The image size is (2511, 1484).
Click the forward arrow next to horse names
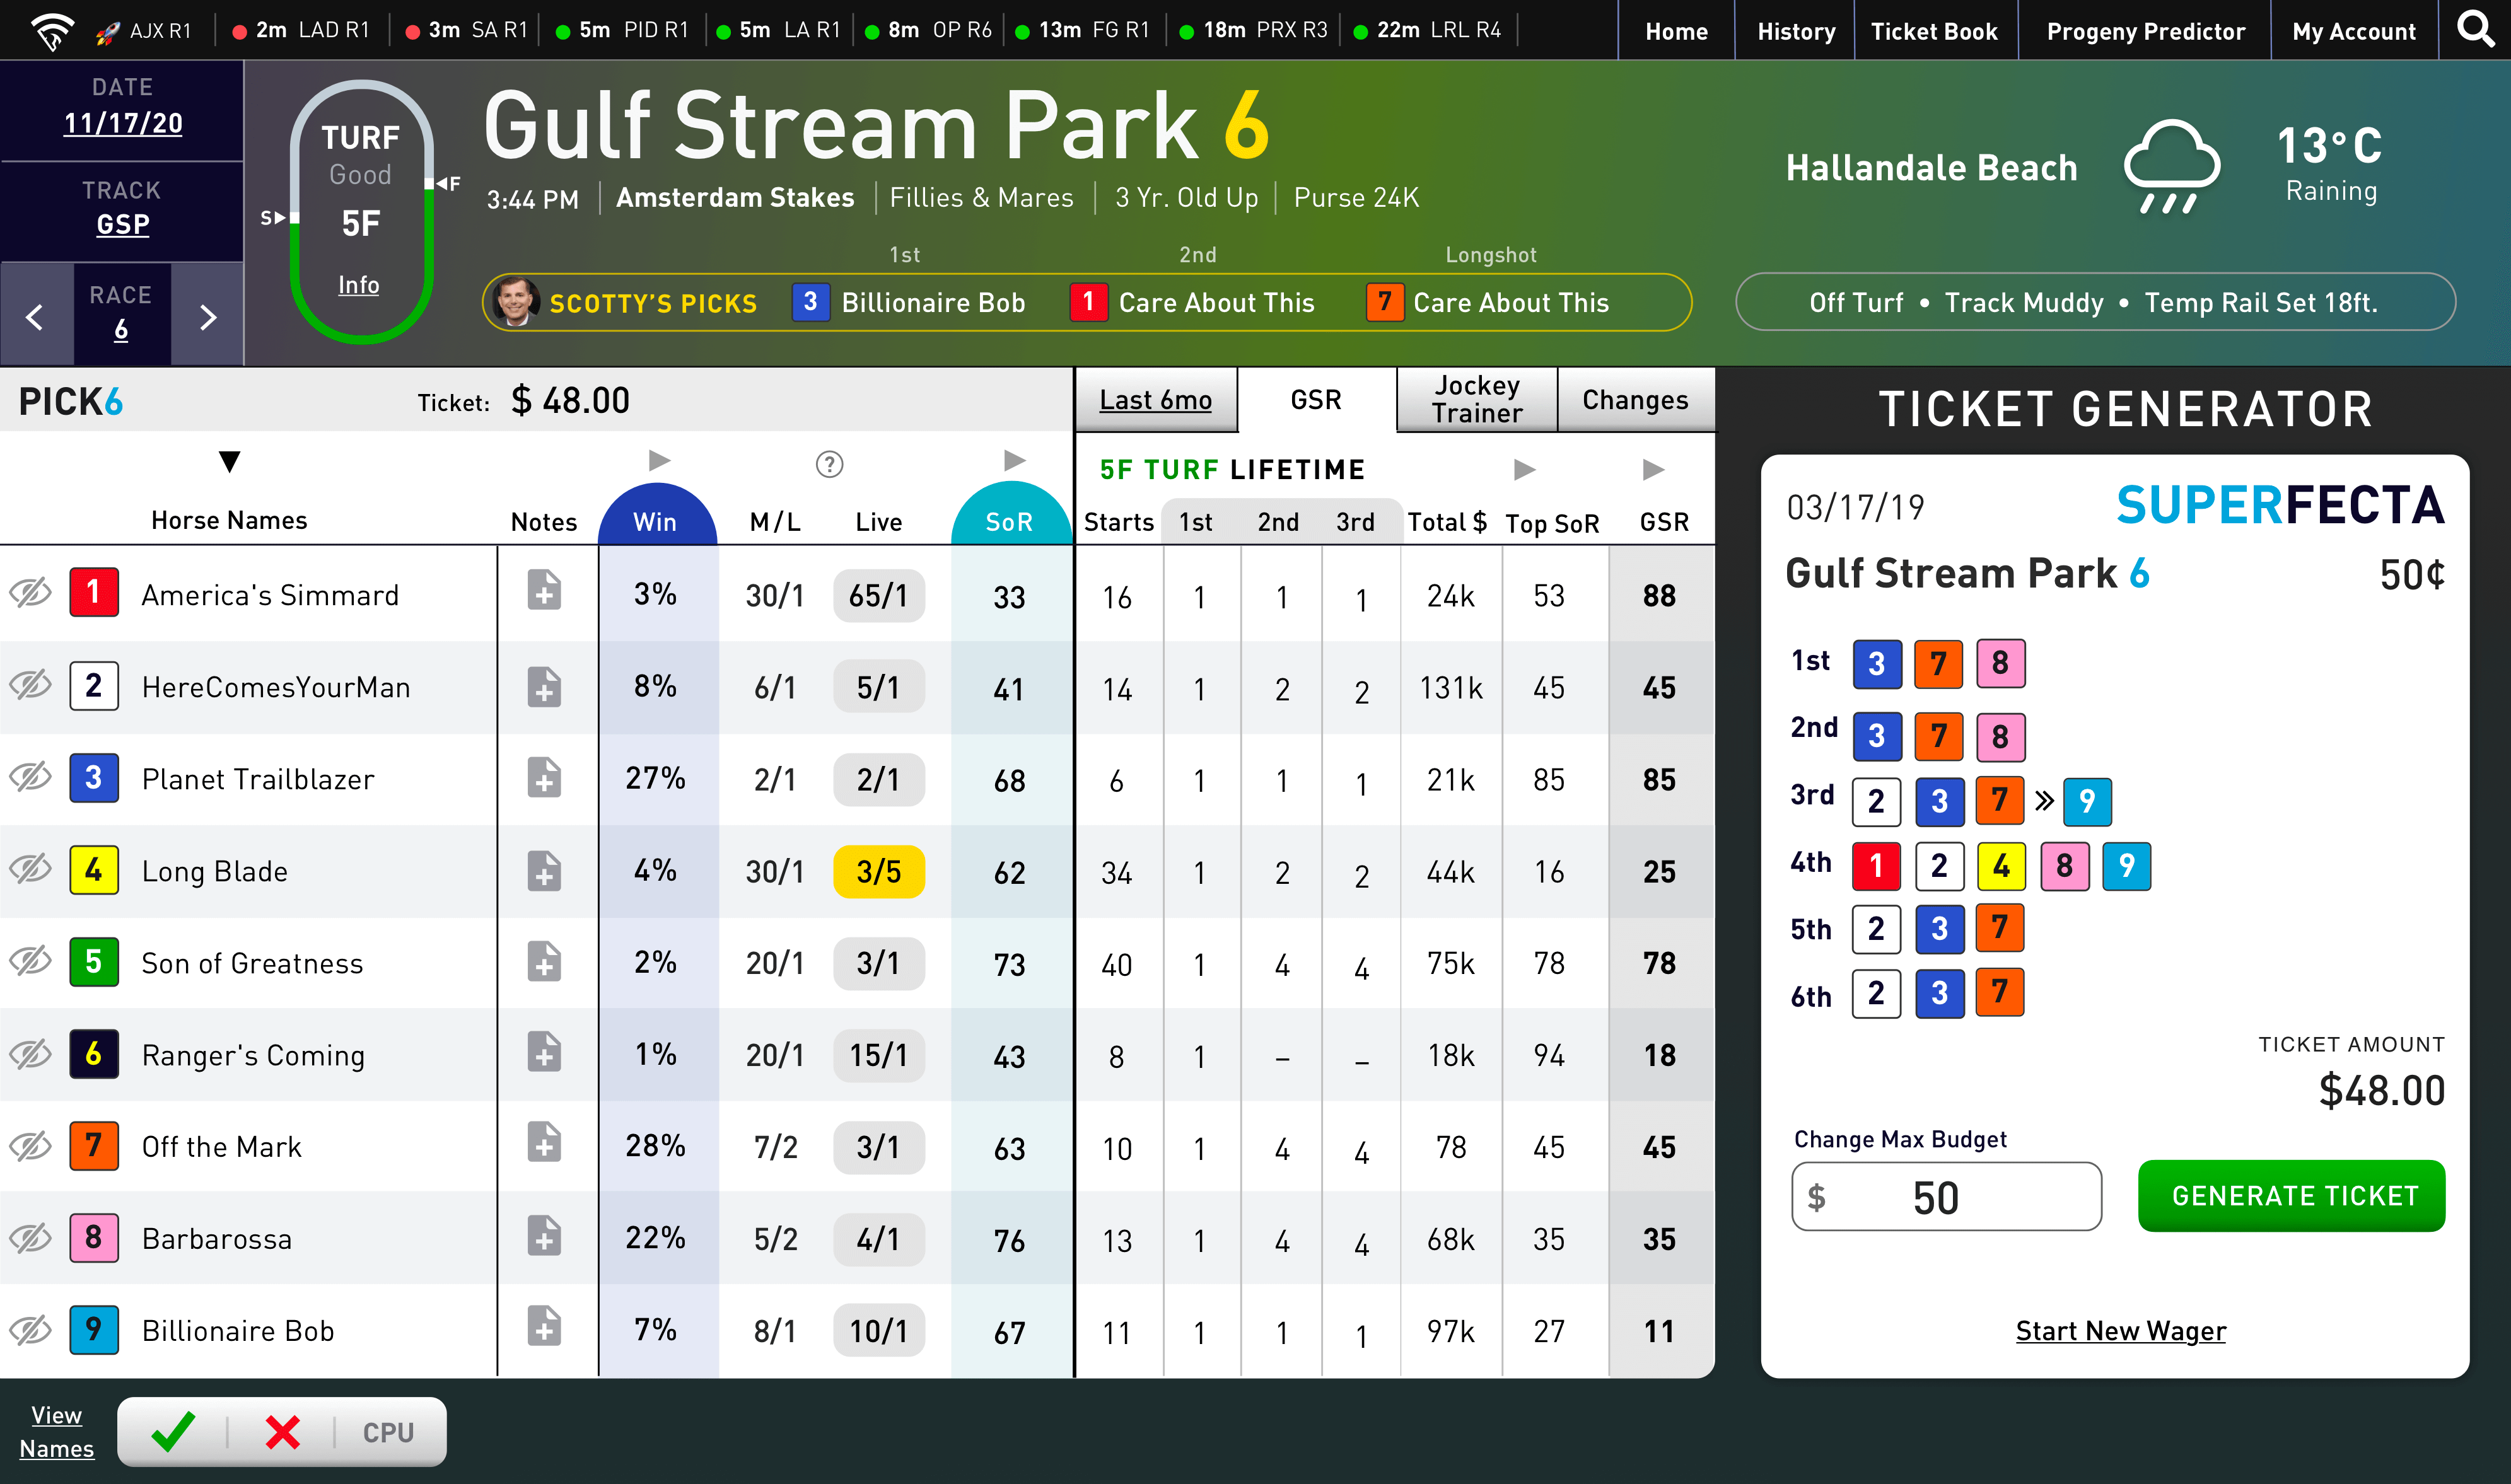[x=654, y=465]
